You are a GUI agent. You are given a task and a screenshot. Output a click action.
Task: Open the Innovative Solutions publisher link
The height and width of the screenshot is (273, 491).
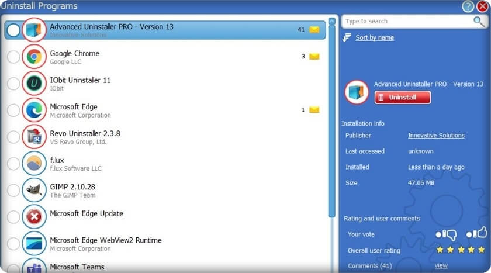tap(436, 136)
